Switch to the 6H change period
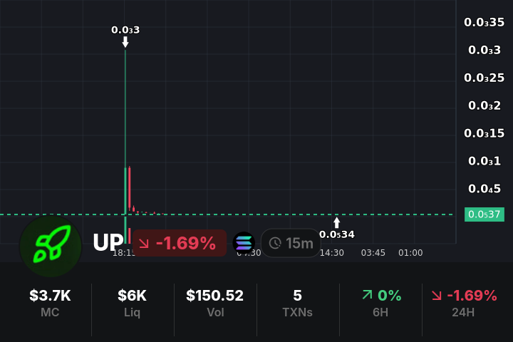Viewport: 513px width, 342px height. click(x=381, y=303)
